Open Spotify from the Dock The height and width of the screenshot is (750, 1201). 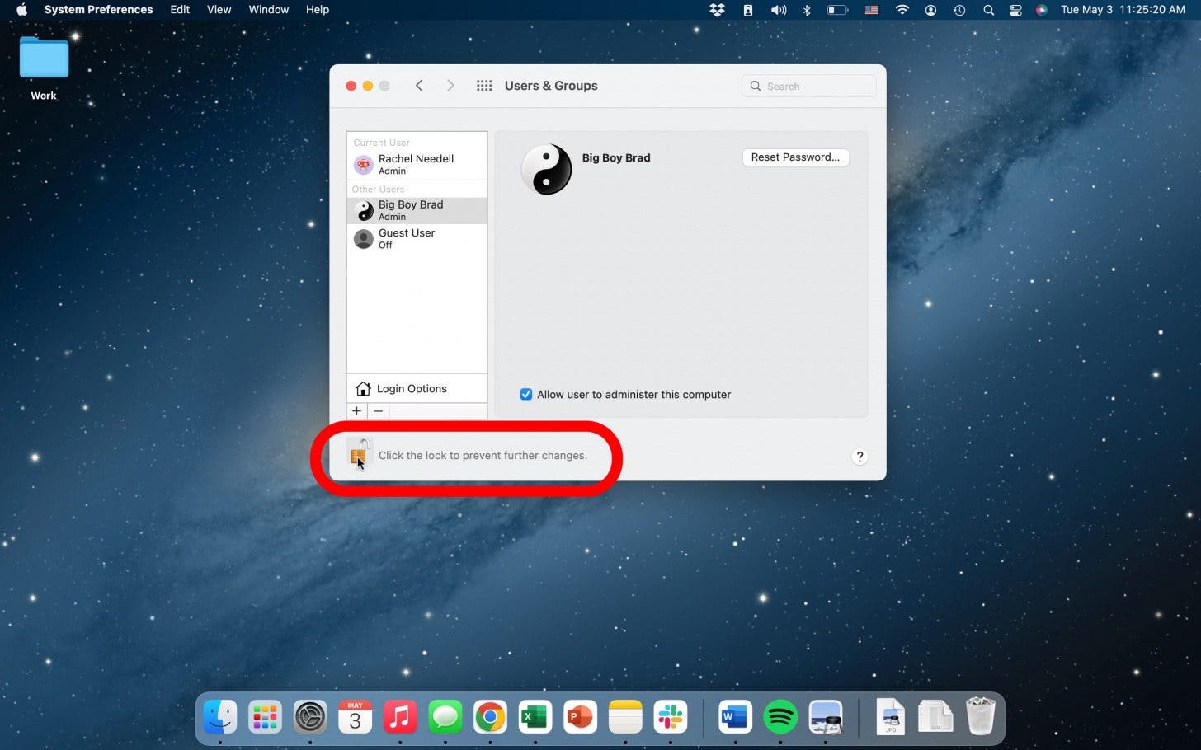pos(779,717)
